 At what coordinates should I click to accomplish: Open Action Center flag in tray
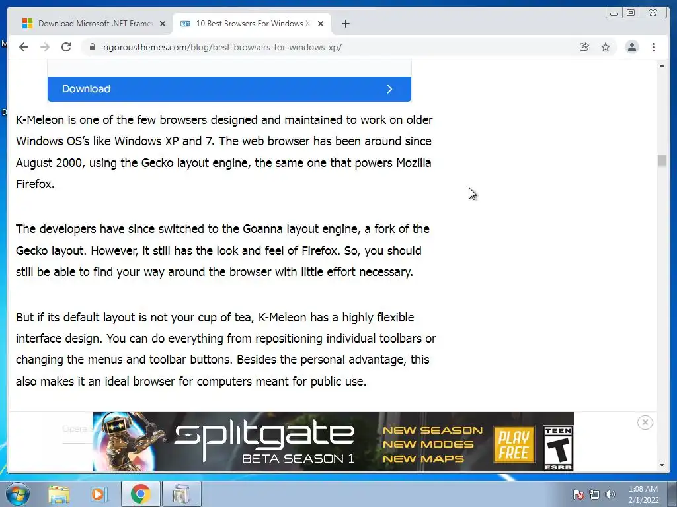pyautogui.click(x=578, y=494)
